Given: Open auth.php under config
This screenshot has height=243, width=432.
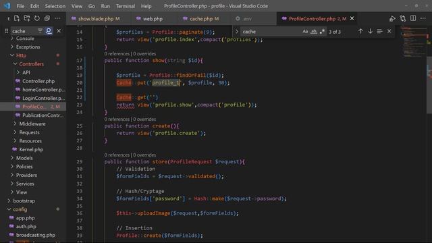Looking at the screenshot, I should coord(26,226).
